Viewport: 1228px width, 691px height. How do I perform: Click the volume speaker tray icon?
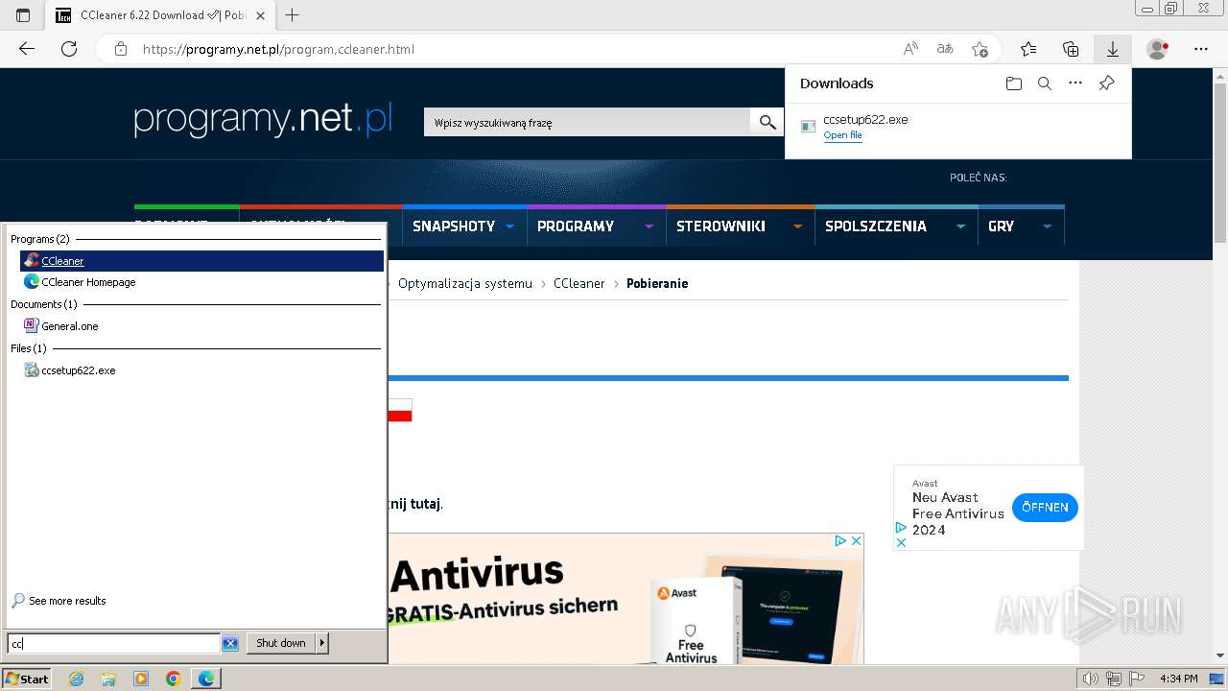pyautogui.click(x=1090, y=679)
